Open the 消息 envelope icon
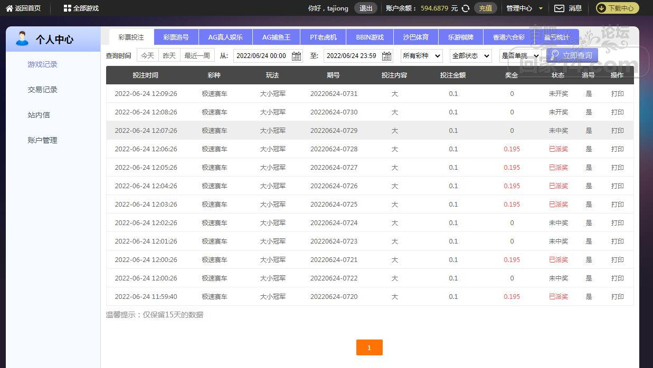653x368 pixels. (x=559, y=8)
